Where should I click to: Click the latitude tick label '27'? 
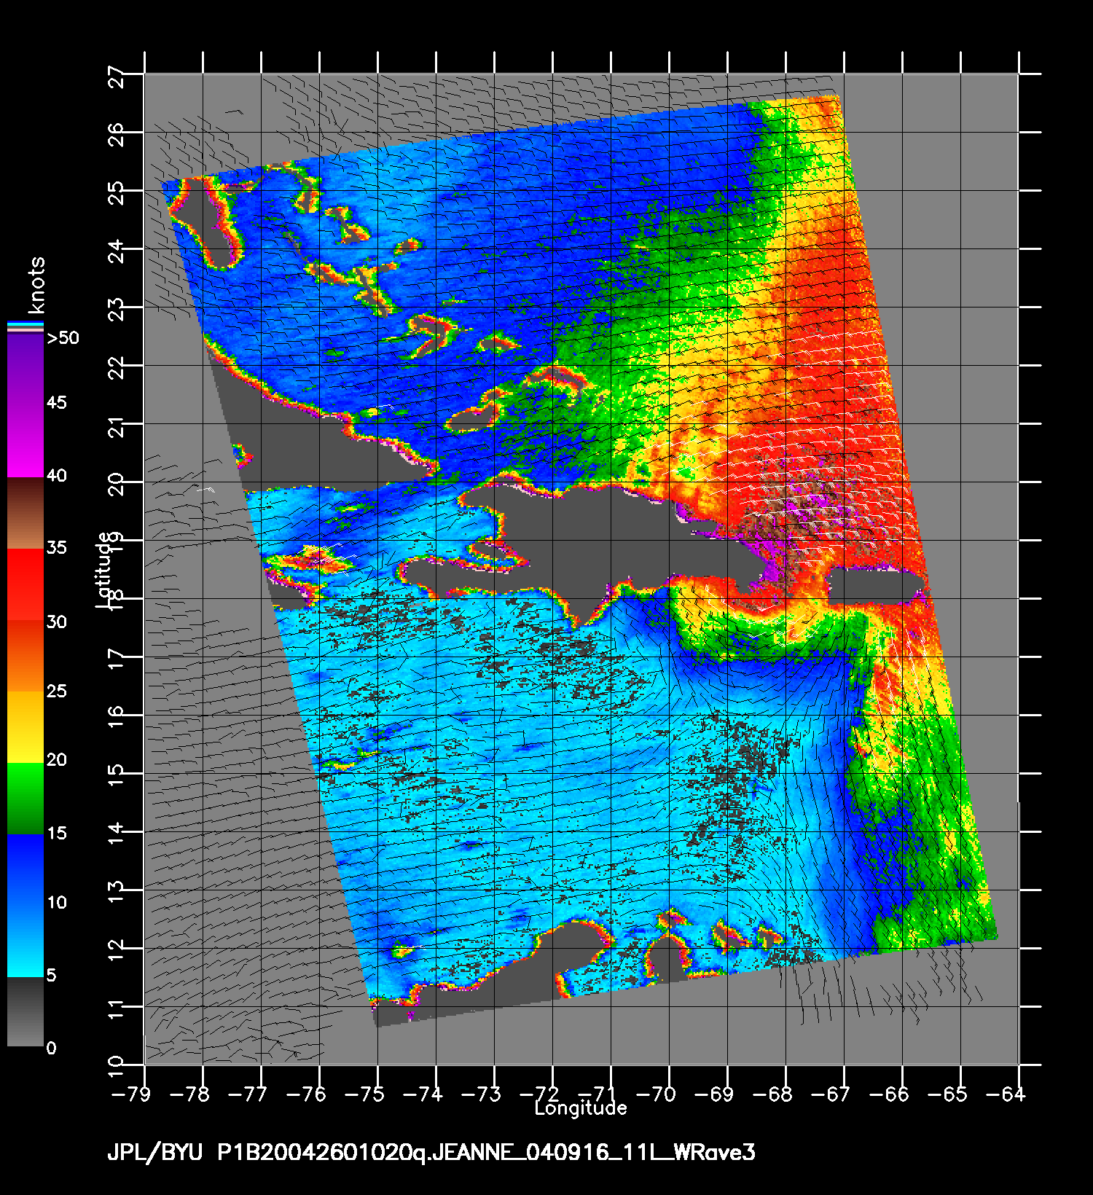116,77
